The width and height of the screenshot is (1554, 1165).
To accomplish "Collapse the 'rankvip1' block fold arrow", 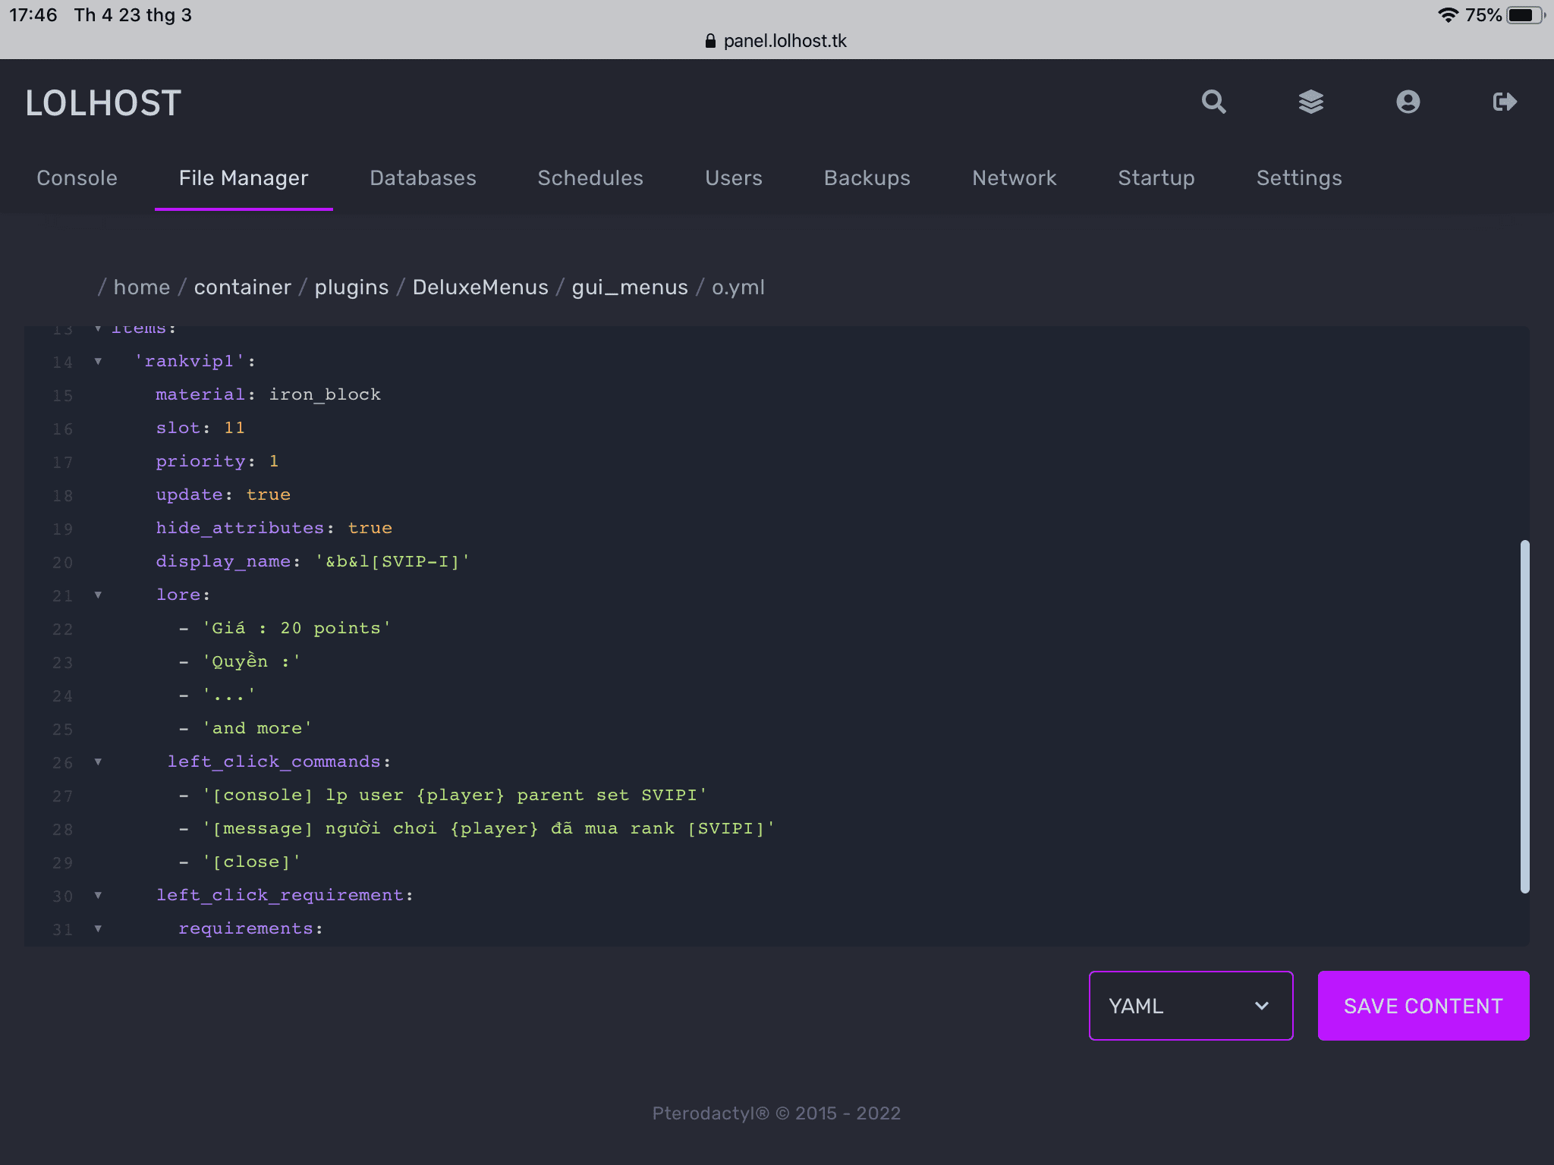I will [98, 361].
